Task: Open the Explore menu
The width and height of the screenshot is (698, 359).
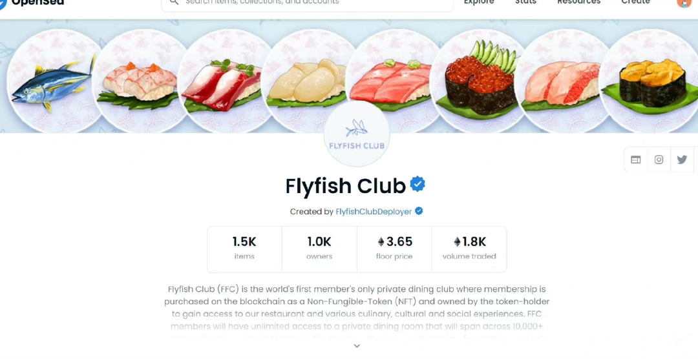Action: click(x=478, y=2)
